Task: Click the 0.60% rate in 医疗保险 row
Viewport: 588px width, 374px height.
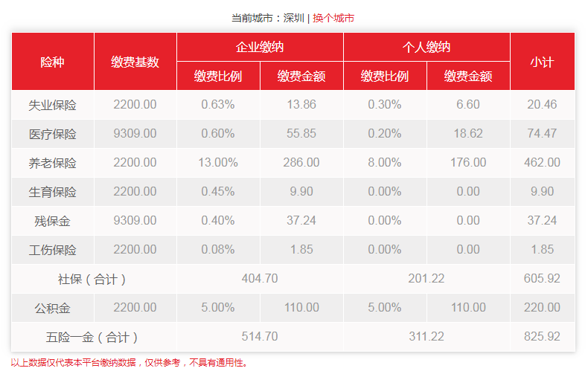Action: coord(218,133)
